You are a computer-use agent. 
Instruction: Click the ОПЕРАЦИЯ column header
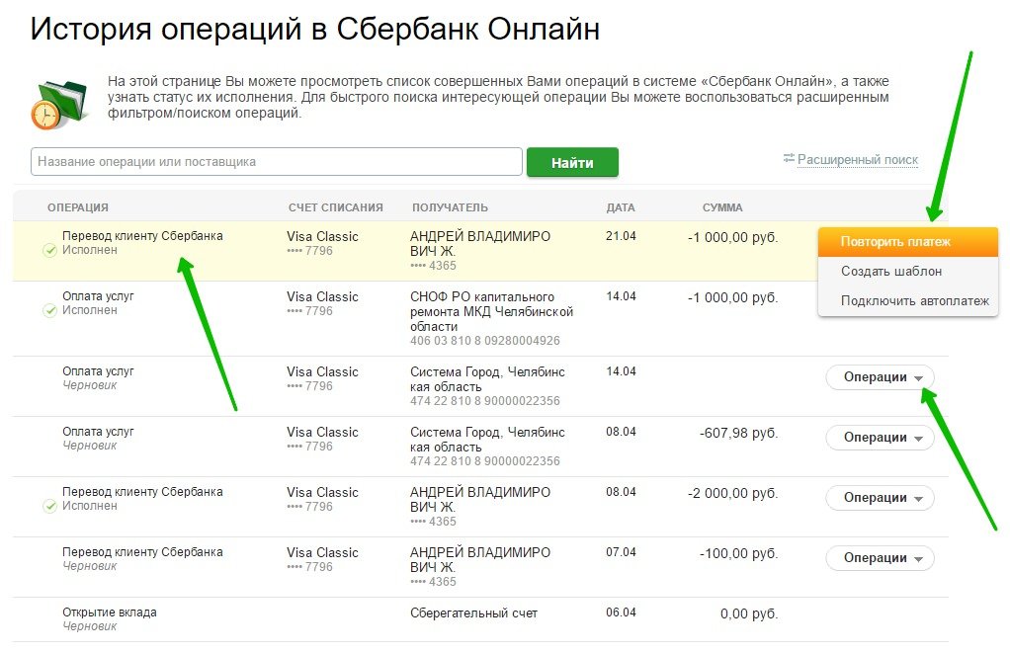[x=78, y=208]
